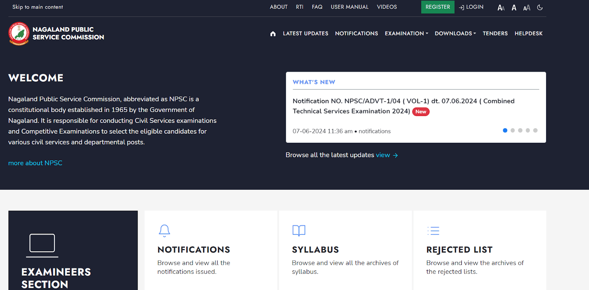Open the Tenders menu item

tap(495, 34)
